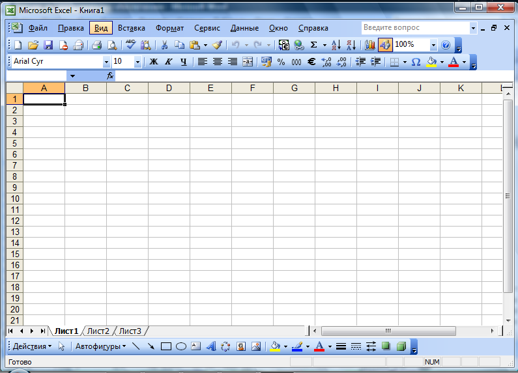Select row 10 header

click(15, 199)
